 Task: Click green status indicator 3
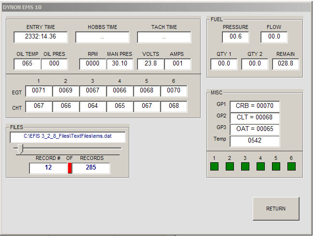[245, 167]
